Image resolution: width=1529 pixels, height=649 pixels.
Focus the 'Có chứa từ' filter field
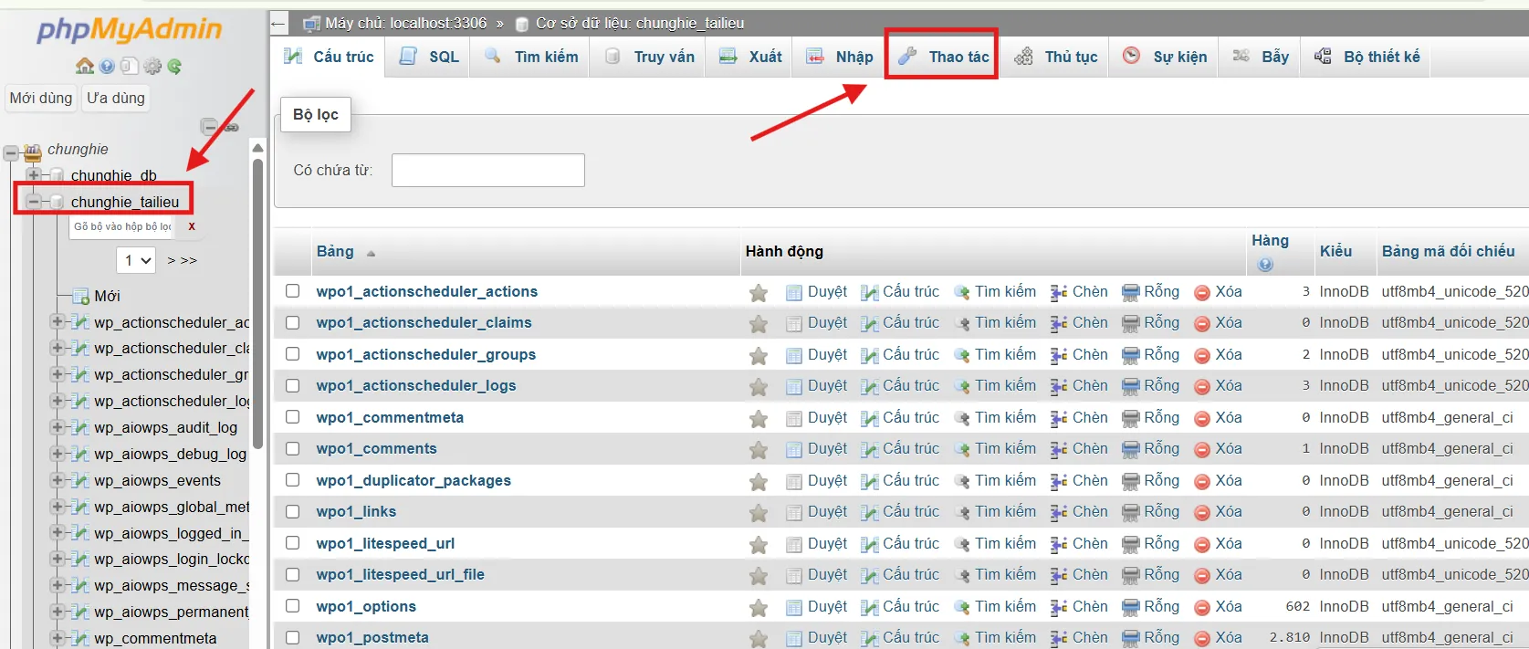coord(487,171)
